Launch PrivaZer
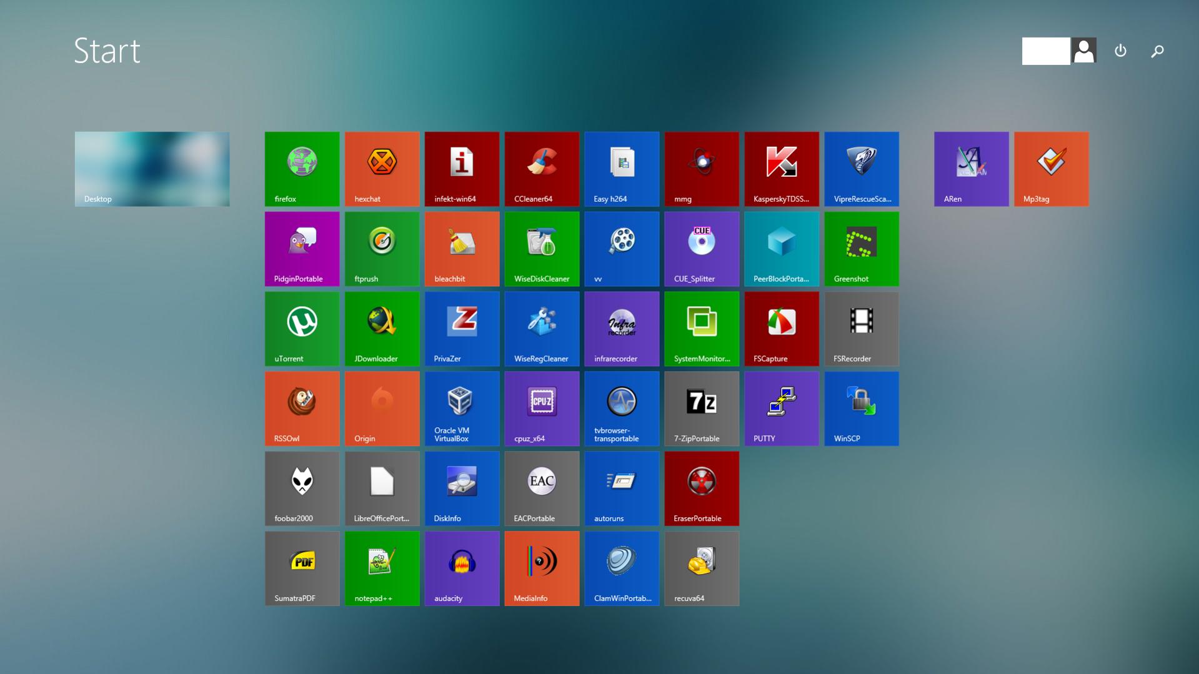Image resolution: width=1199 pixels, height=674 pixels. point(462,329)
